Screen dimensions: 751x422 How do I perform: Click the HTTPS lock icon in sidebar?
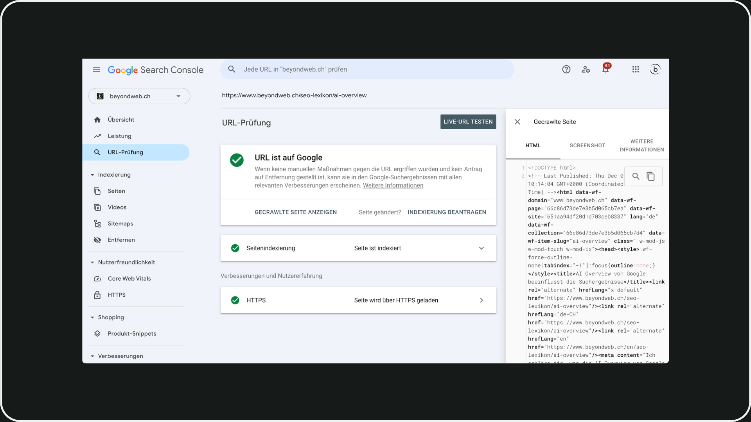[97, 295]
